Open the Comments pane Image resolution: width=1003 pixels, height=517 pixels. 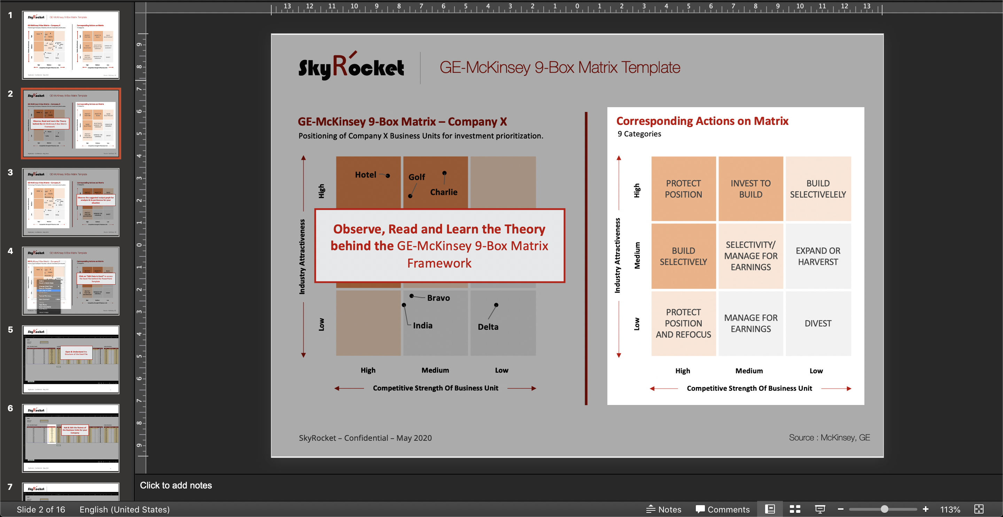pyautogui.click(x=722, y=509)
